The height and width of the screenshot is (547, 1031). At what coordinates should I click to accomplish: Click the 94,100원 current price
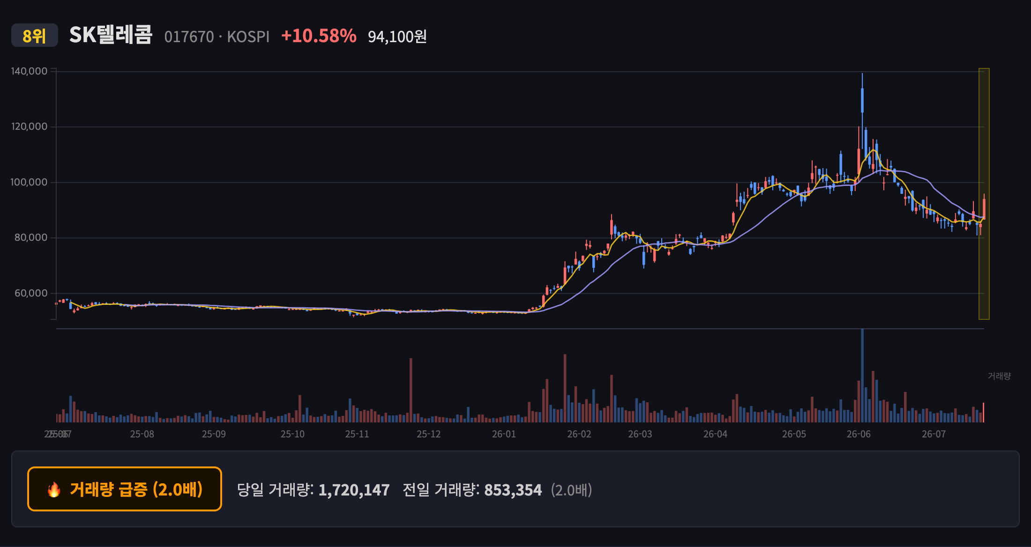397,37
